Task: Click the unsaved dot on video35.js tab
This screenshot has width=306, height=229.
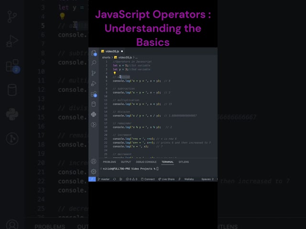Action: coord(122,51)
